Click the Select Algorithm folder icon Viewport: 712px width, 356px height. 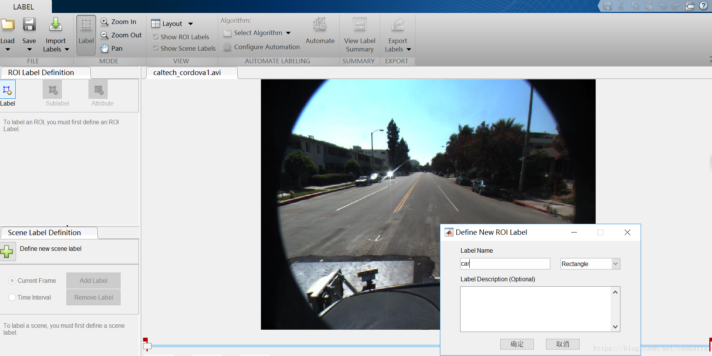point(227,33)
